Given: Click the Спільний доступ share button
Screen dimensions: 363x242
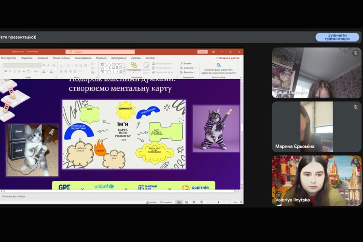Looking at the screenshot, I should (227, 58).
